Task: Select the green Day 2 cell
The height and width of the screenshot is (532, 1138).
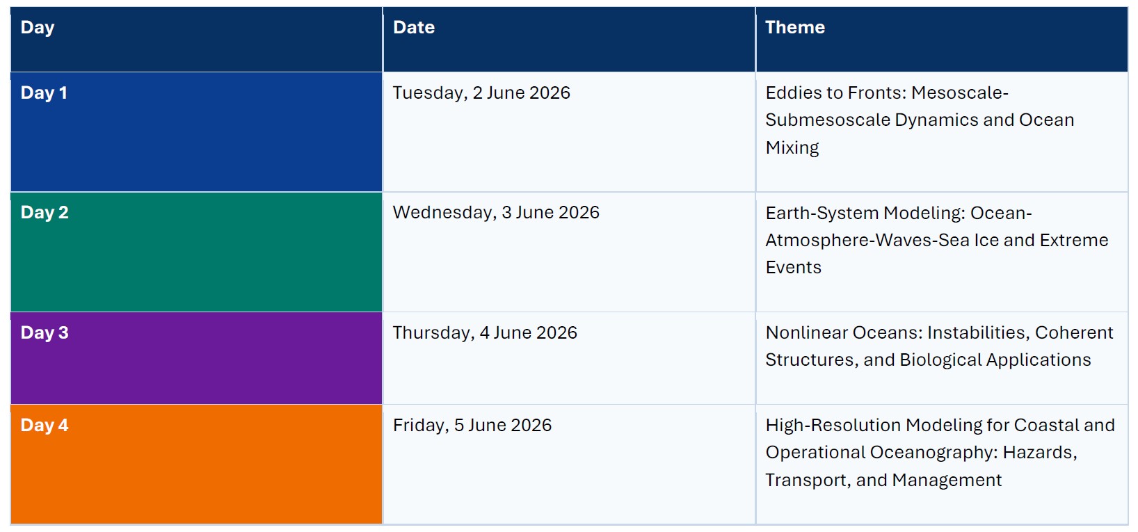Action: click(x=196, y=252)
